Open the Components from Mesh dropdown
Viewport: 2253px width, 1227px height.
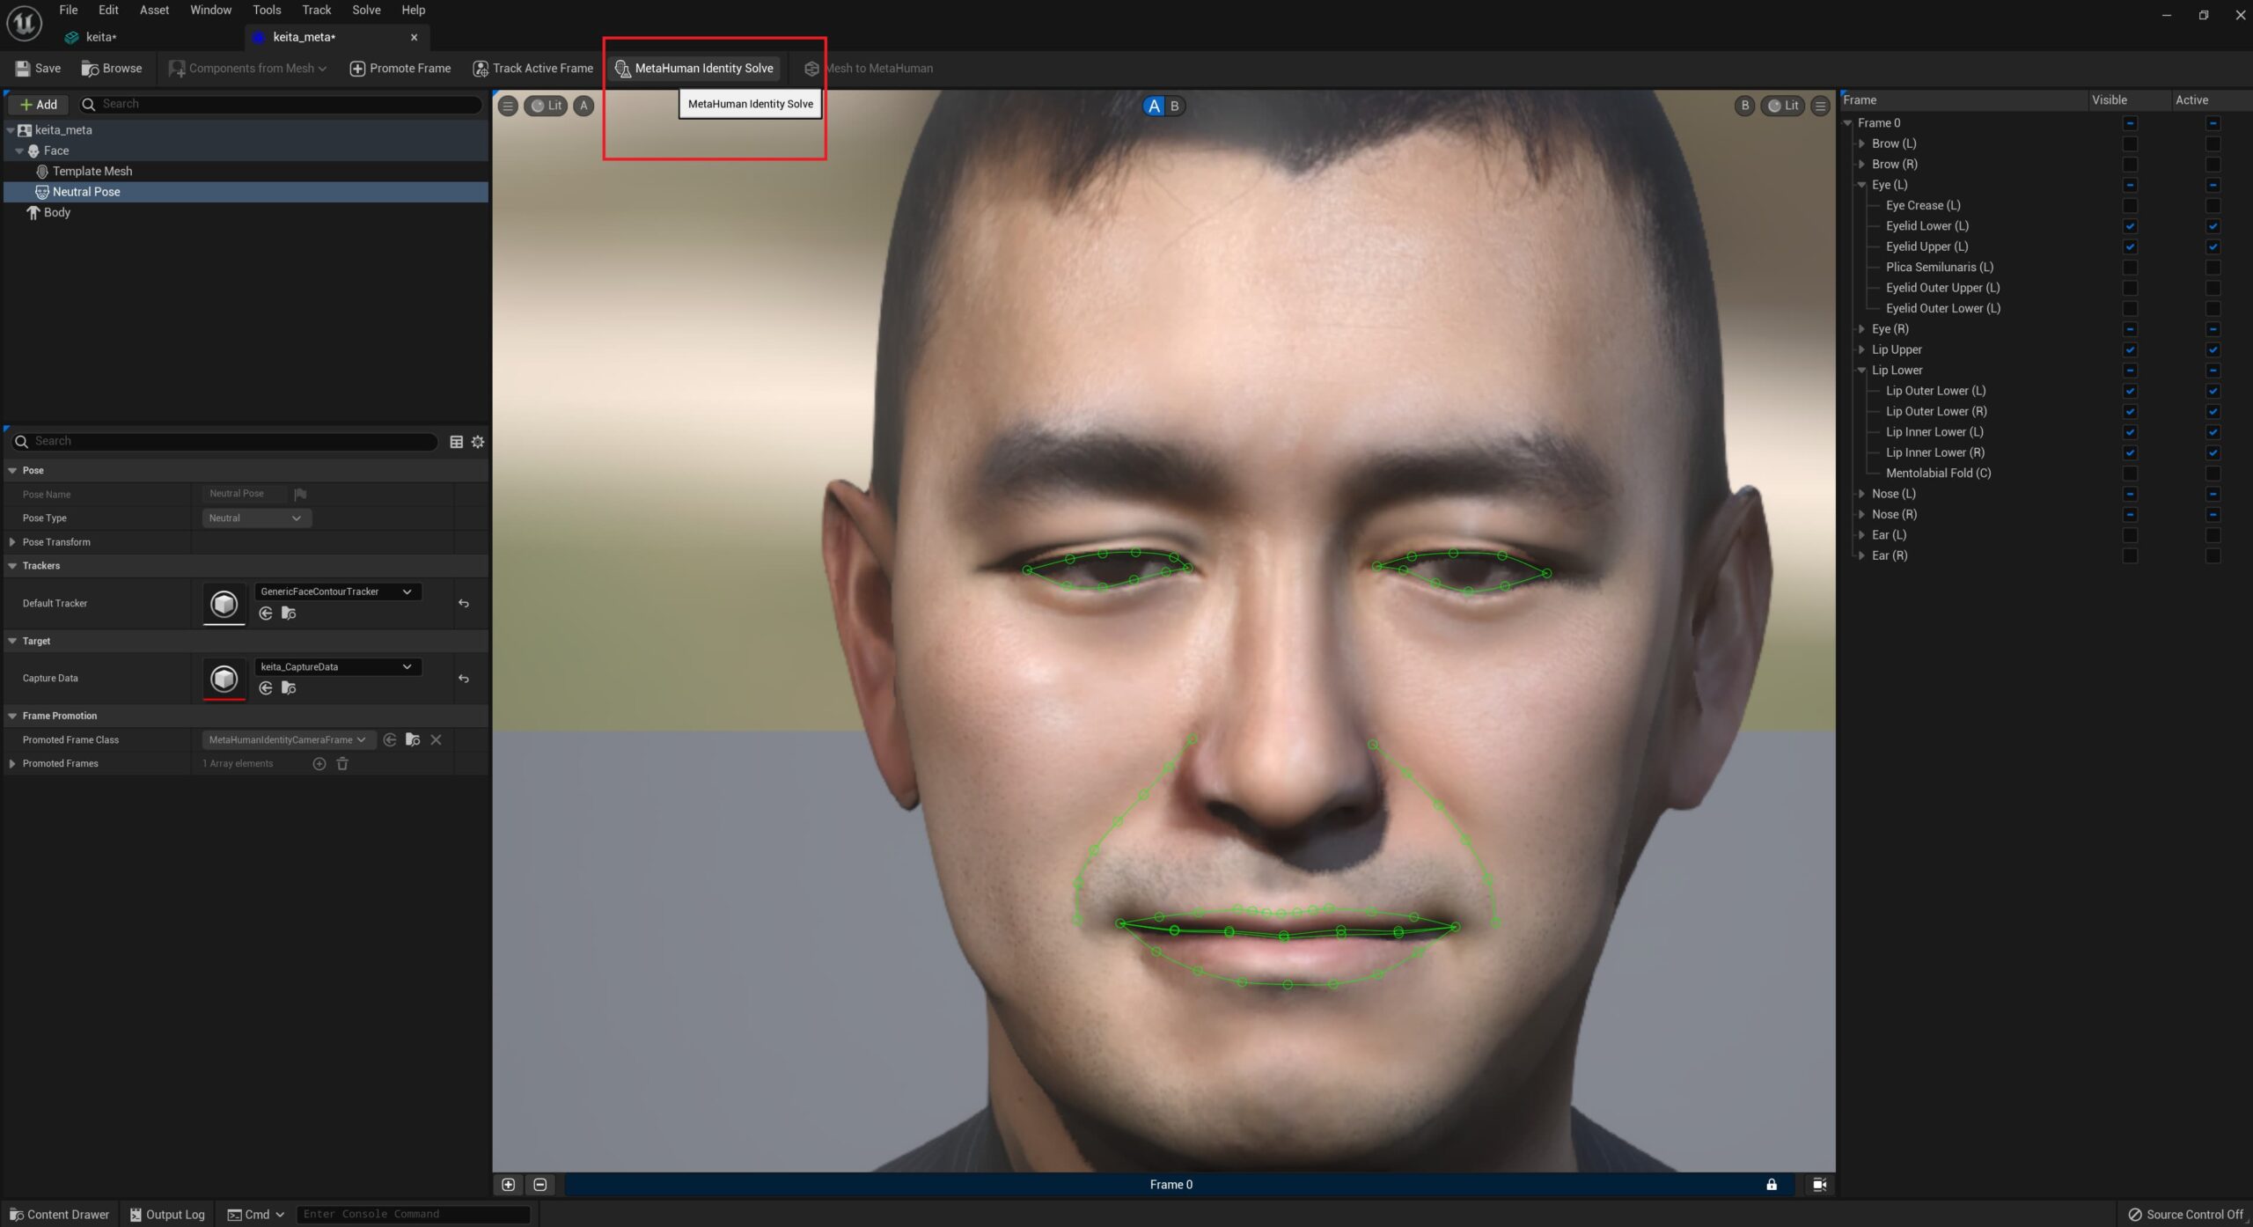coord(248,68)
